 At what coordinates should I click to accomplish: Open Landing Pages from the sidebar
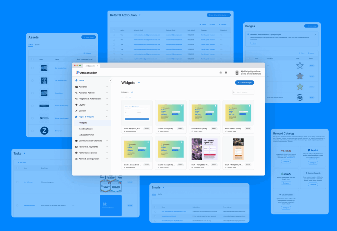pos(86,129)
